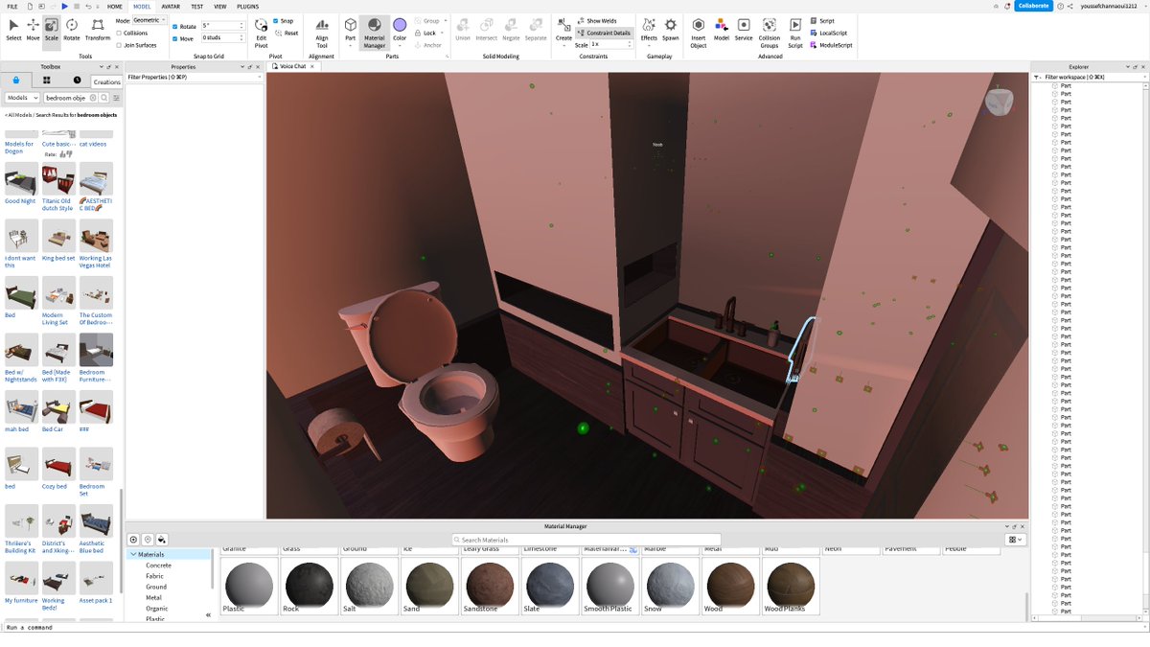The height and width of the screenshot is (647, 1150).
Task: Expand the Effects dropdown arrow
Action: [x=649, y=46]
